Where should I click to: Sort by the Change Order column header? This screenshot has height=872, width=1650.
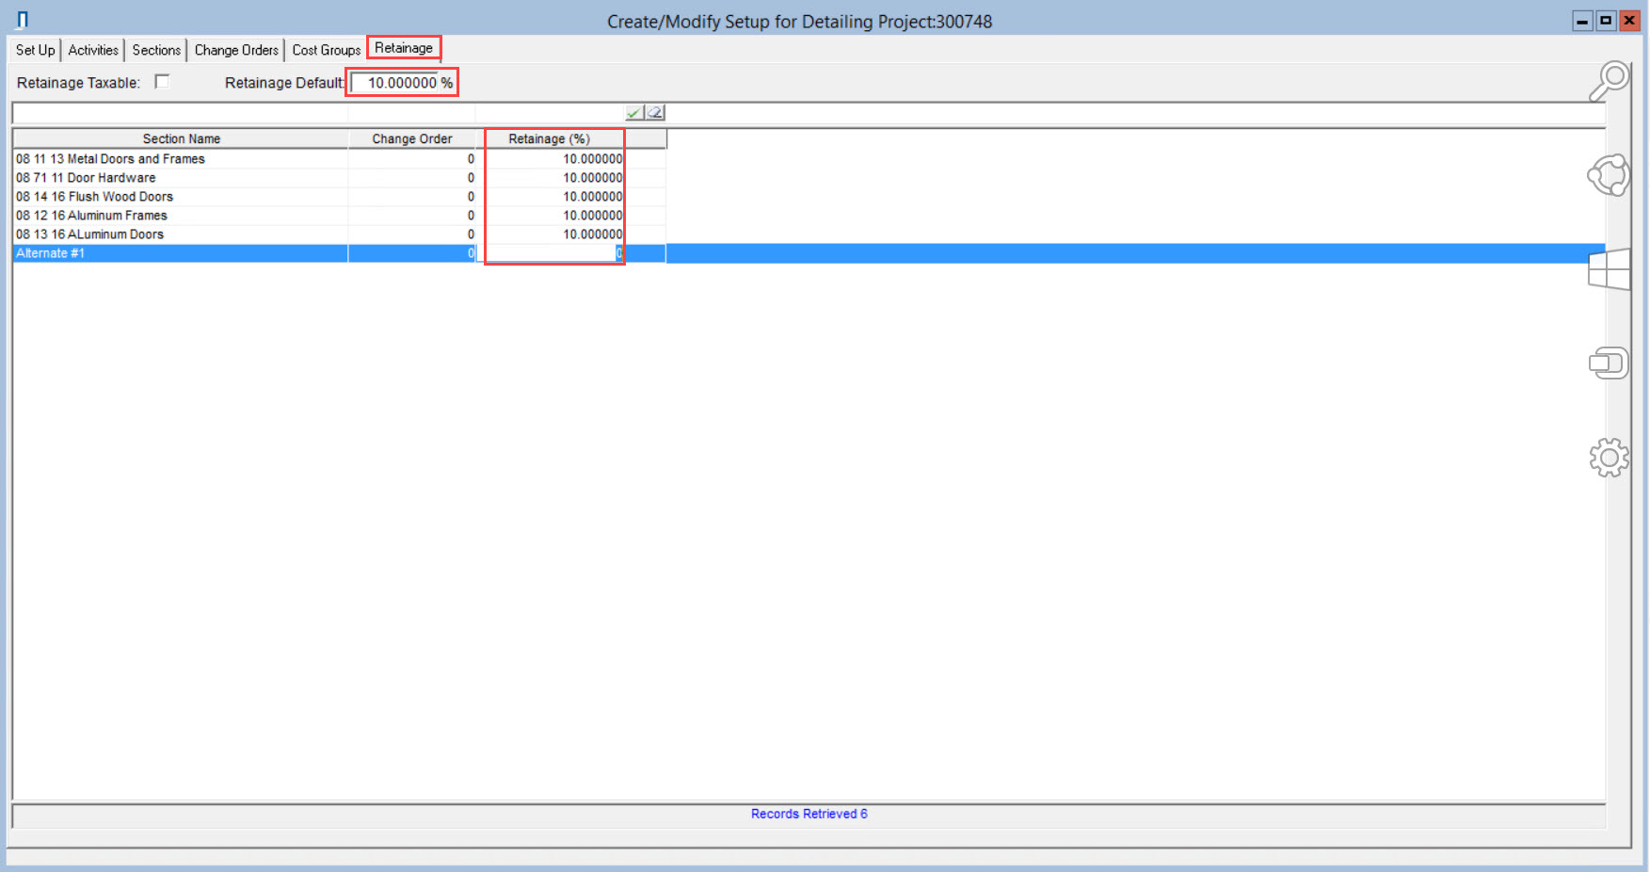[x=412, y=138]
